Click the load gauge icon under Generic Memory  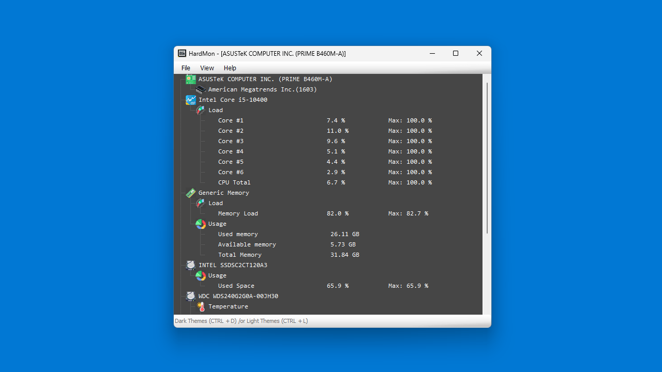(x=201, y=203)
